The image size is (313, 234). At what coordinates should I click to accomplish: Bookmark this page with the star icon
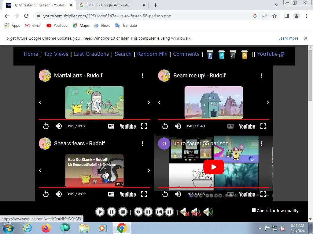click(274, 16)
